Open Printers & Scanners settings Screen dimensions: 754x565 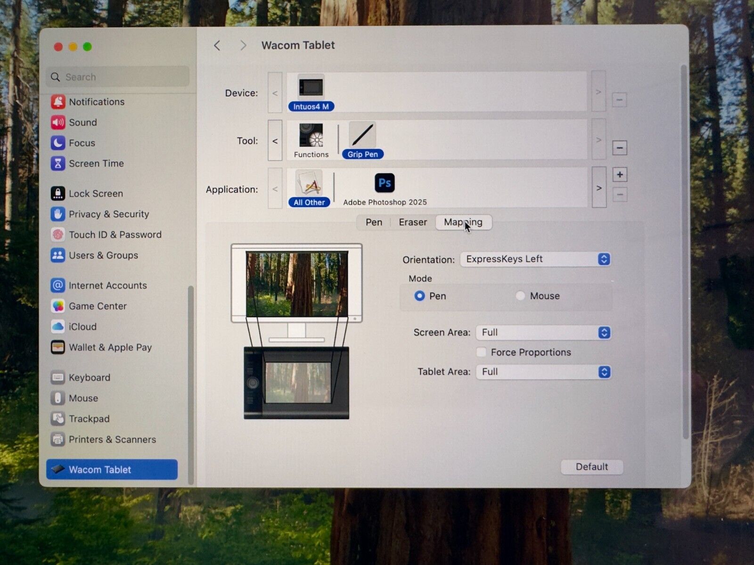click(103, 440)
